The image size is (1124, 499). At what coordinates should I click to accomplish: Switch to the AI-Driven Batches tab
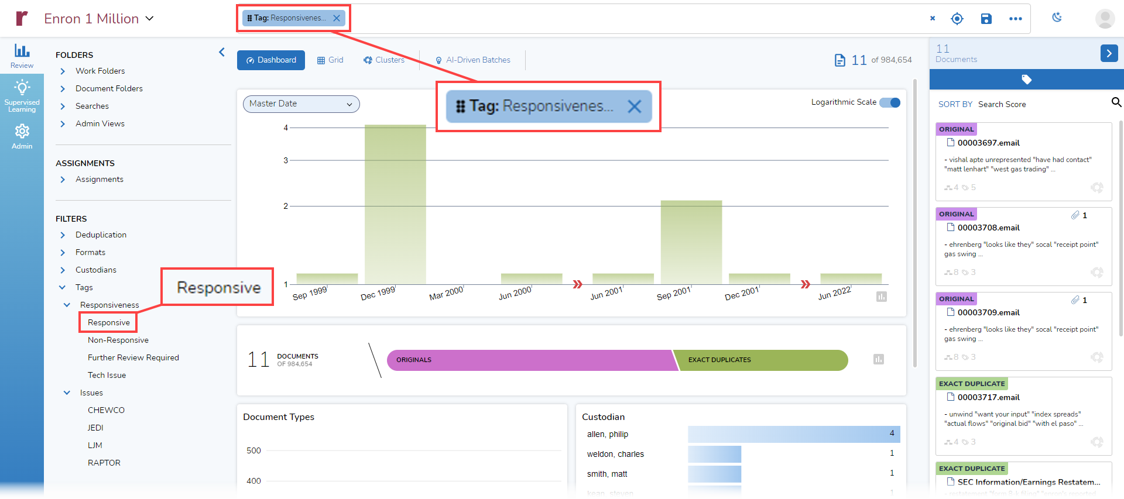pyautogui.click(x=473, y=60)
